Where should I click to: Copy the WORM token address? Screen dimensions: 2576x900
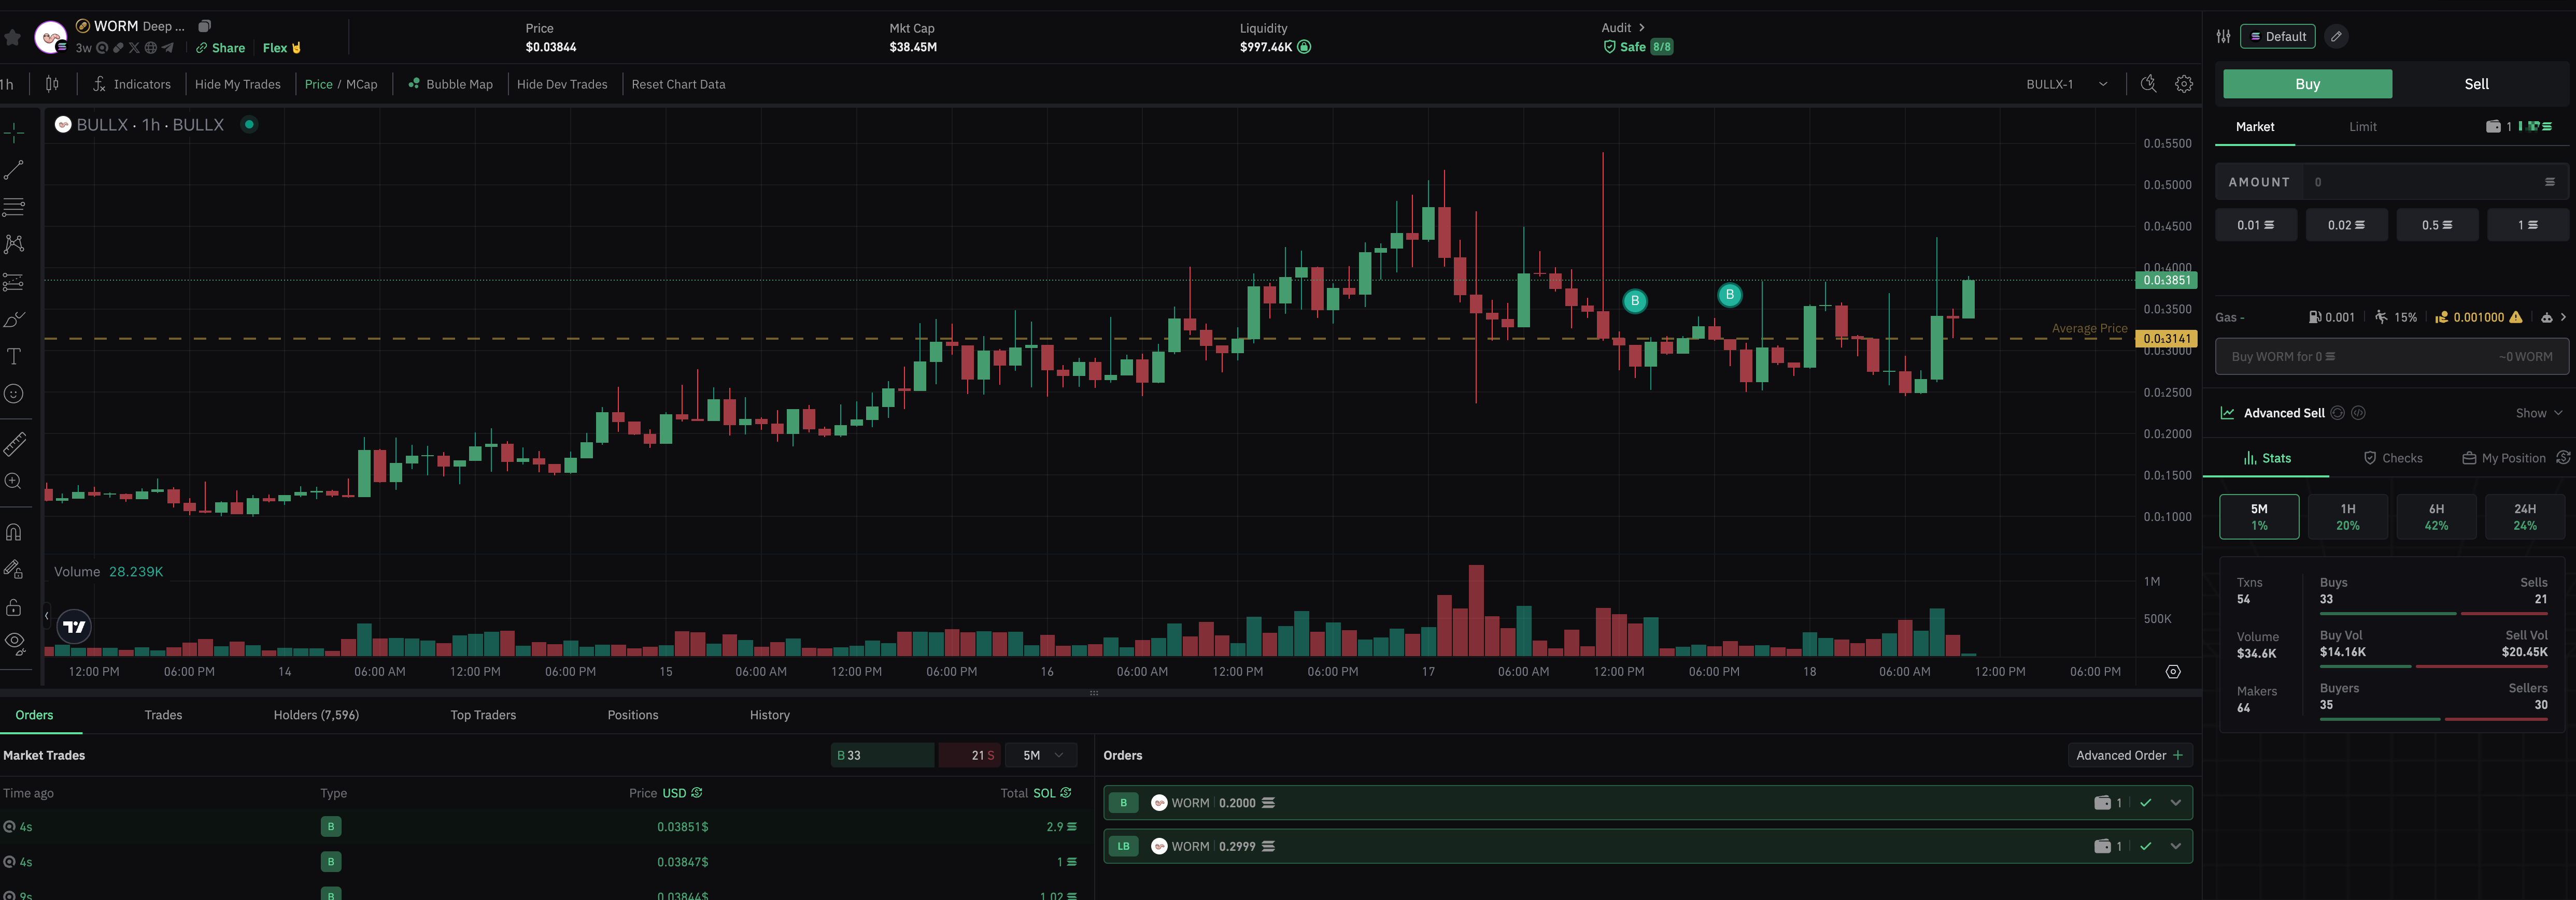pos(204,26)
